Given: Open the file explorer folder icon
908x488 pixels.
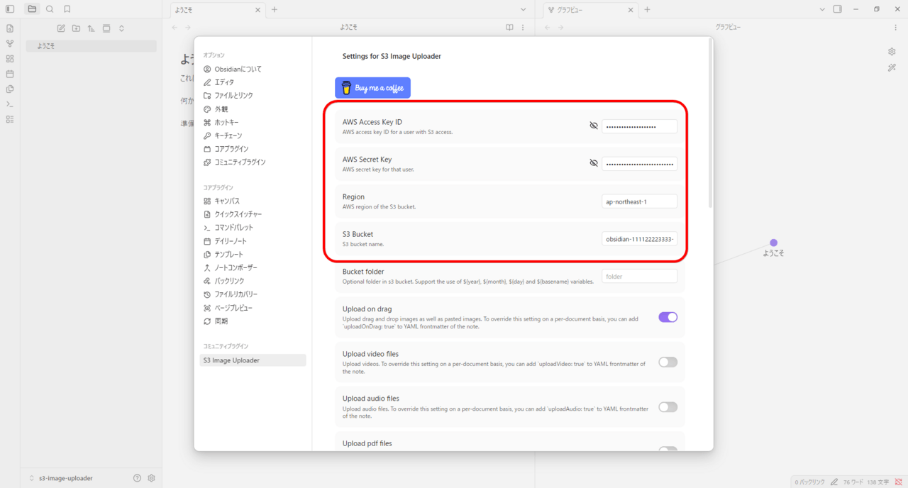Looking at the screenshot, I should click(x=32, y=9).
